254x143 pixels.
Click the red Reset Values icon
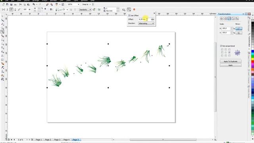coord(134,10)
